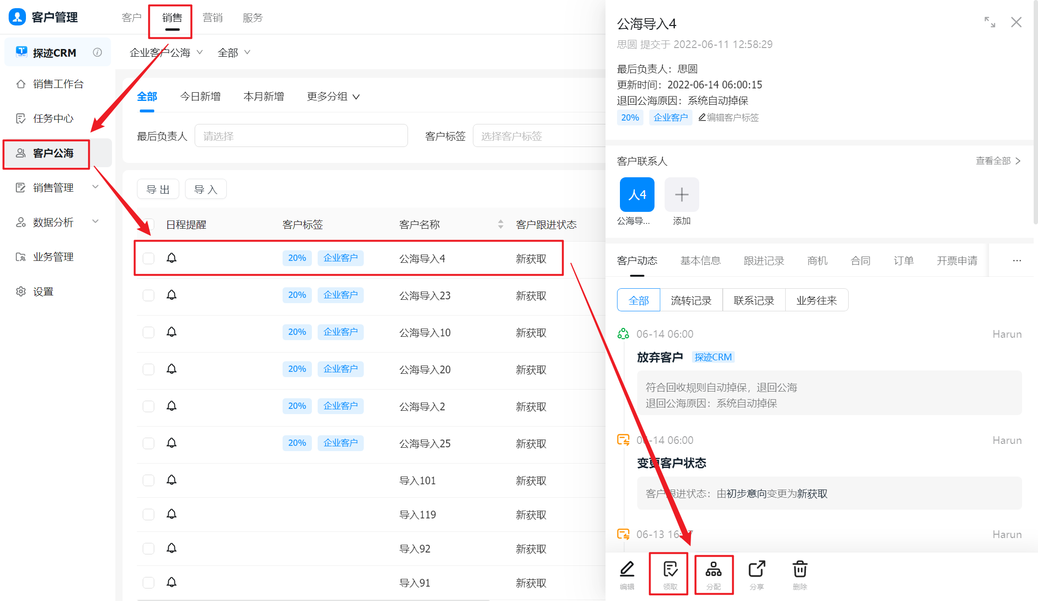Check the checkbox for 公海导入4 row

tap(148, 258)
